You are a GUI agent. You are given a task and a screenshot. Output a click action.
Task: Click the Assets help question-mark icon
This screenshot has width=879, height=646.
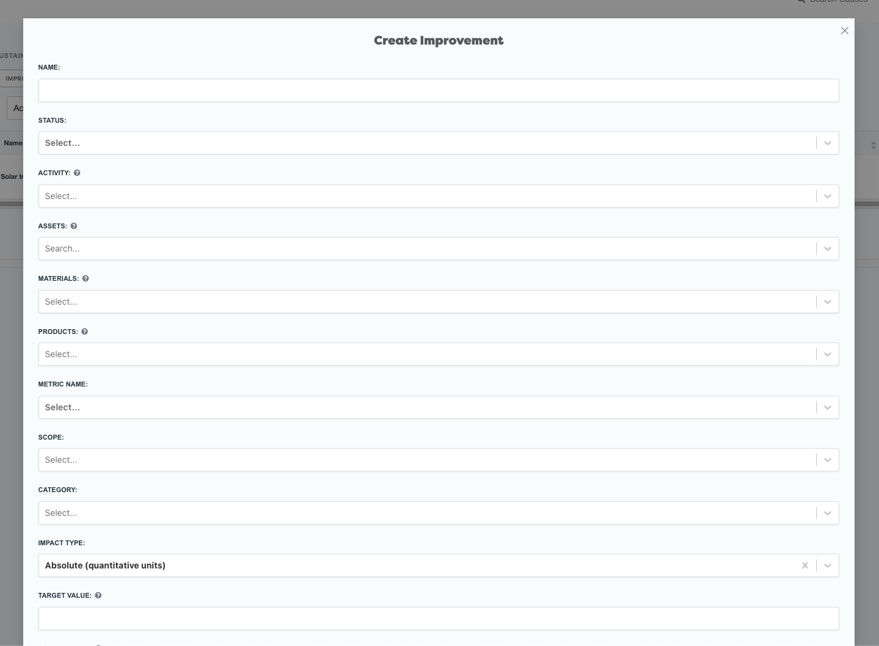(x=74, y=226)
